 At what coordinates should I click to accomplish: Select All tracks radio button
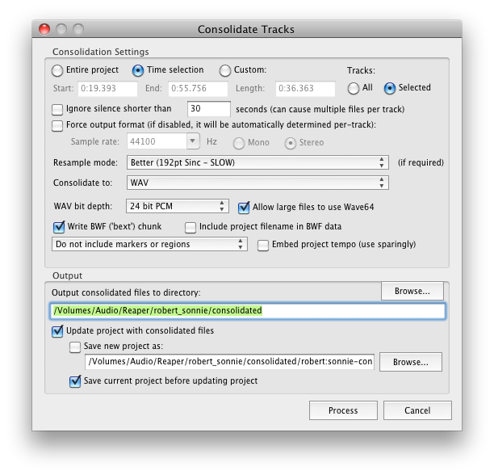pos(354,88)
